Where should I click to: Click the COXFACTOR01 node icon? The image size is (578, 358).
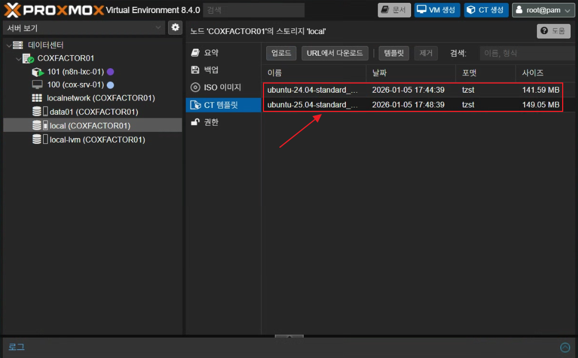pos(28,59)
